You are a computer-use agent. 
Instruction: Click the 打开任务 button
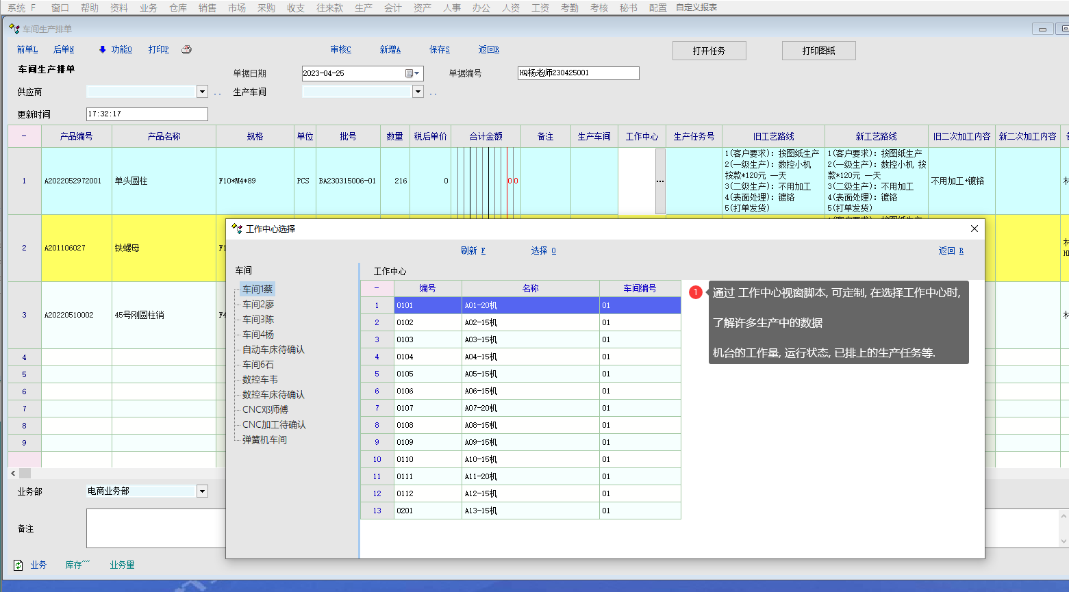(x=709, y=51)
